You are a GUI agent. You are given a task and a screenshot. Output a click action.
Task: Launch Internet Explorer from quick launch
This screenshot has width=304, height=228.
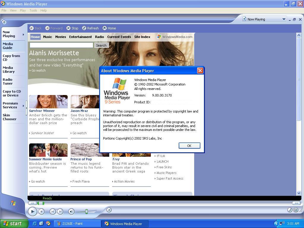point(34,224)
